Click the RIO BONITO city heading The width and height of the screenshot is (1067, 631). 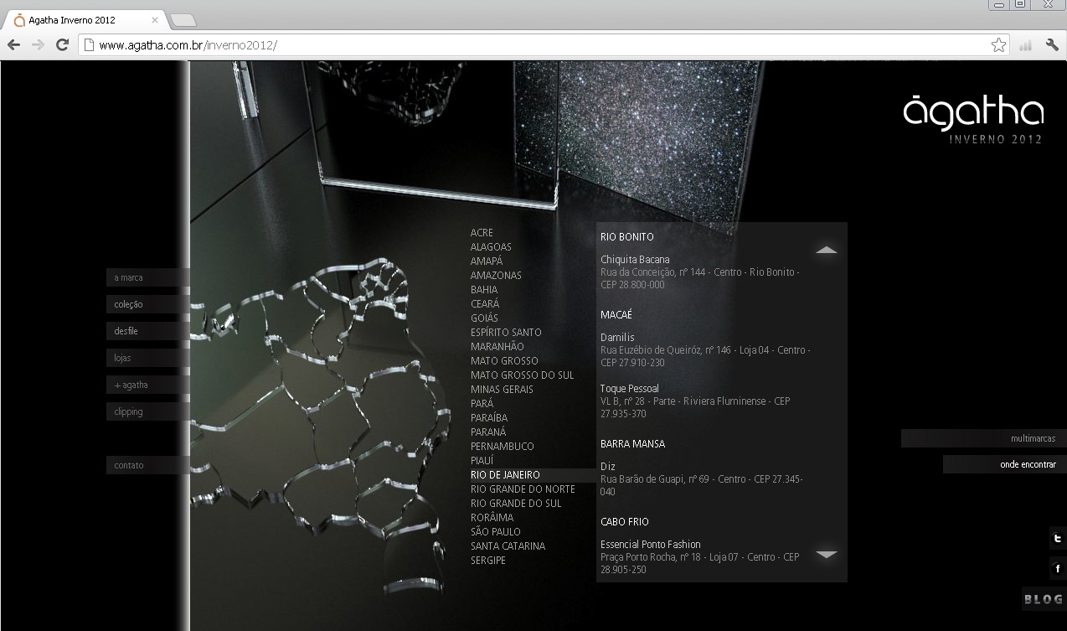pos(626,237)
